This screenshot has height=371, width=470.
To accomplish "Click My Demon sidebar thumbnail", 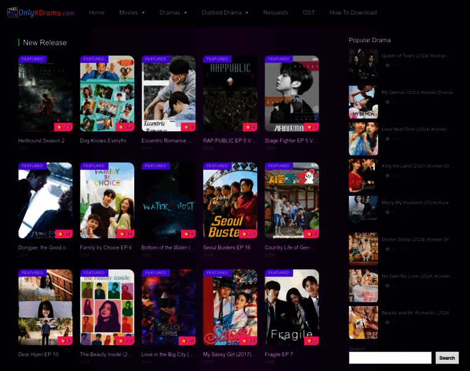I will pyautogui.click(x=363, y=102).
